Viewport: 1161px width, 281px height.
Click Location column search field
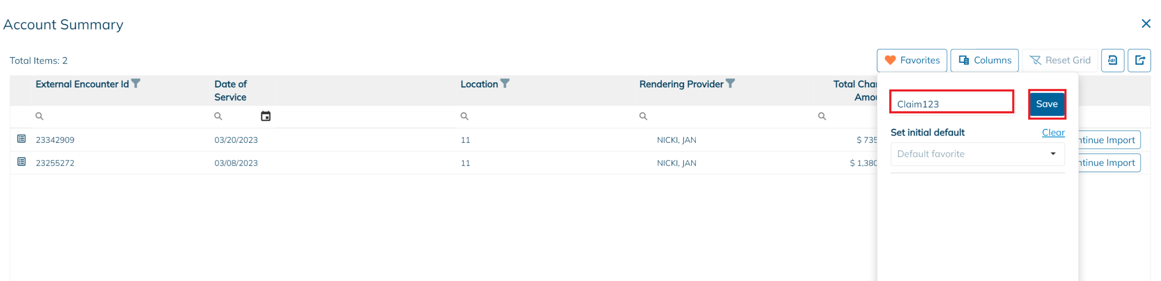[x=543, y=116]
